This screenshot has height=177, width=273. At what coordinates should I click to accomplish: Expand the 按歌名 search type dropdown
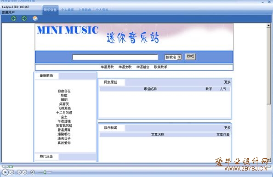173,57
